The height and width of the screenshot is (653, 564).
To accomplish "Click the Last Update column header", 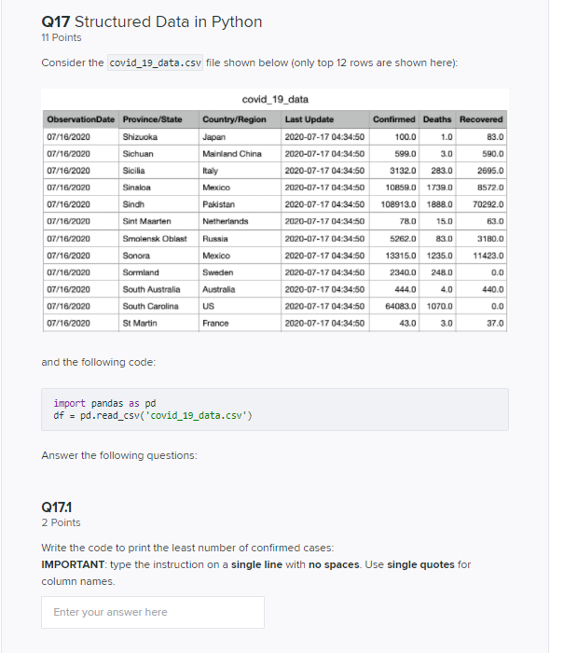I will [x=325, y=119].
